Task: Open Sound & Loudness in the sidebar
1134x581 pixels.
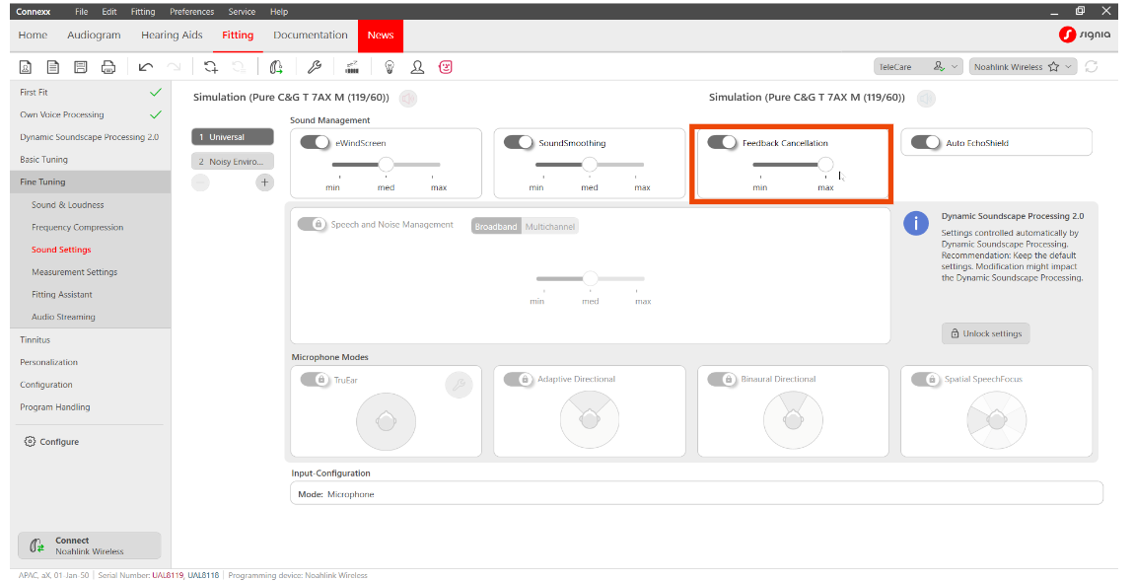Action: (x=68, y=205)
